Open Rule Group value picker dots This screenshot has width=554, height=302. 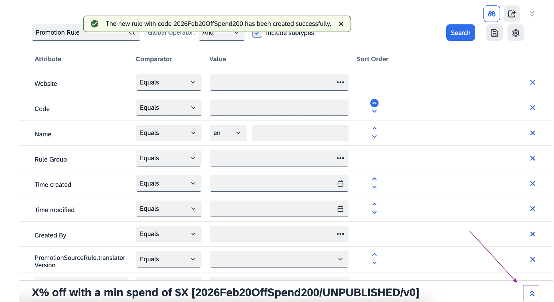[340, 158]
